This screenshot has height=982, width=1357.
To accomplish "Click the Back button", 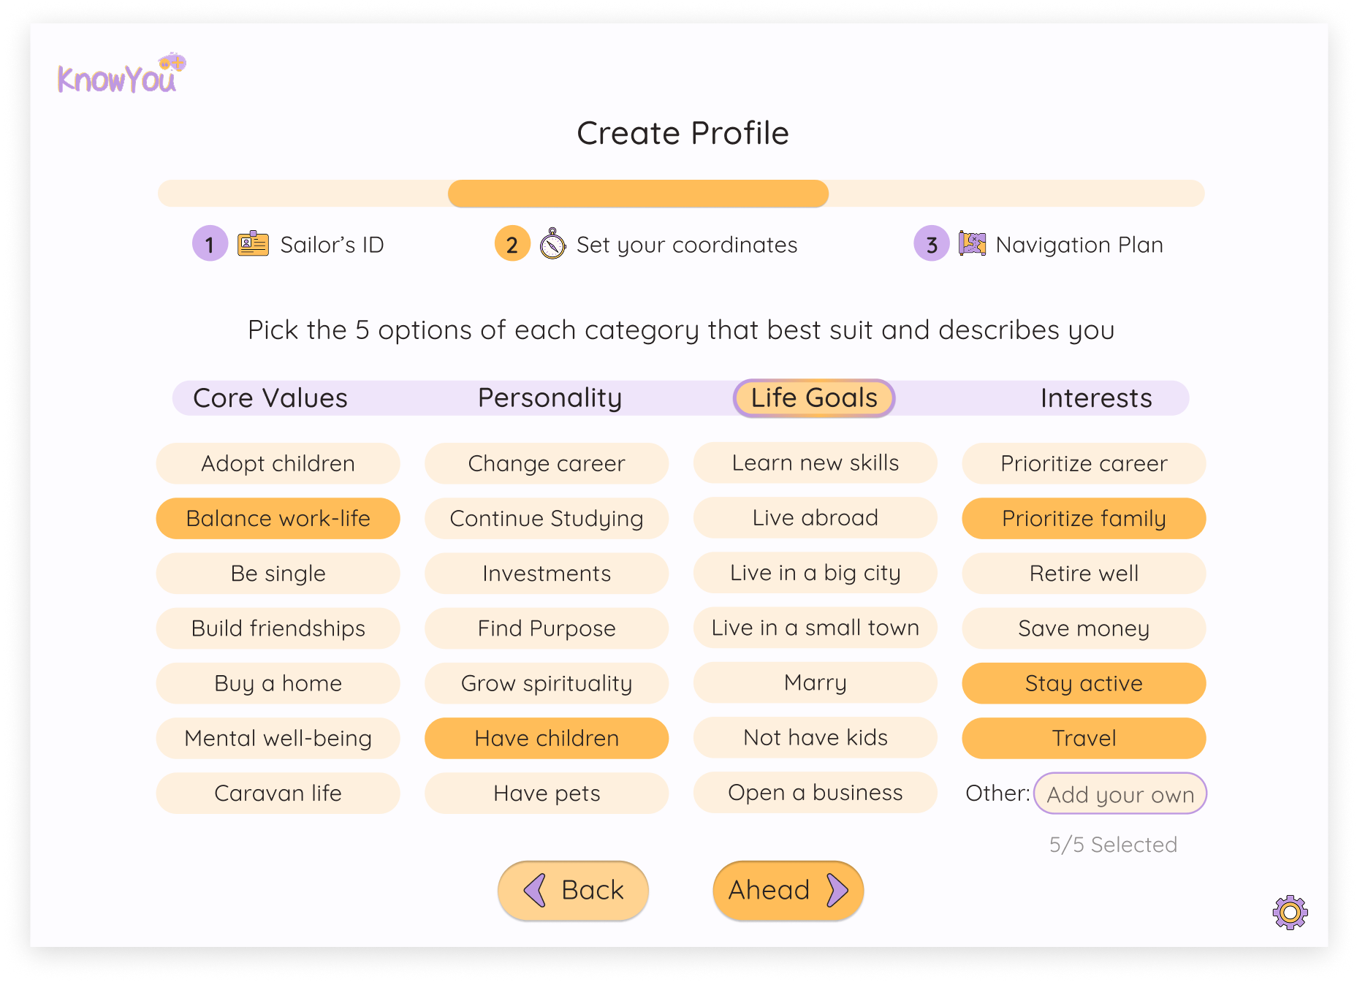I will (573, 890).
